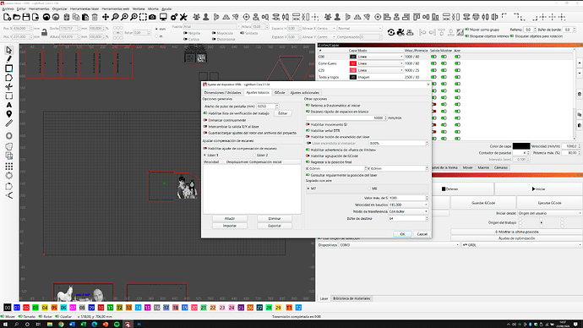Open the 'Herramientas láser' menu
The height and width of the screenshot is (328, 583).
click(84, 8)
